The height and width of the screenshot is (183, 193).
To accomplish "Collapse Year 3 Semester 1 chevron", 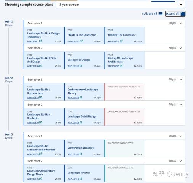I will [181, 136].
